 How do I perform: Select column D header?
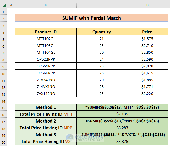tap(147, 5)
